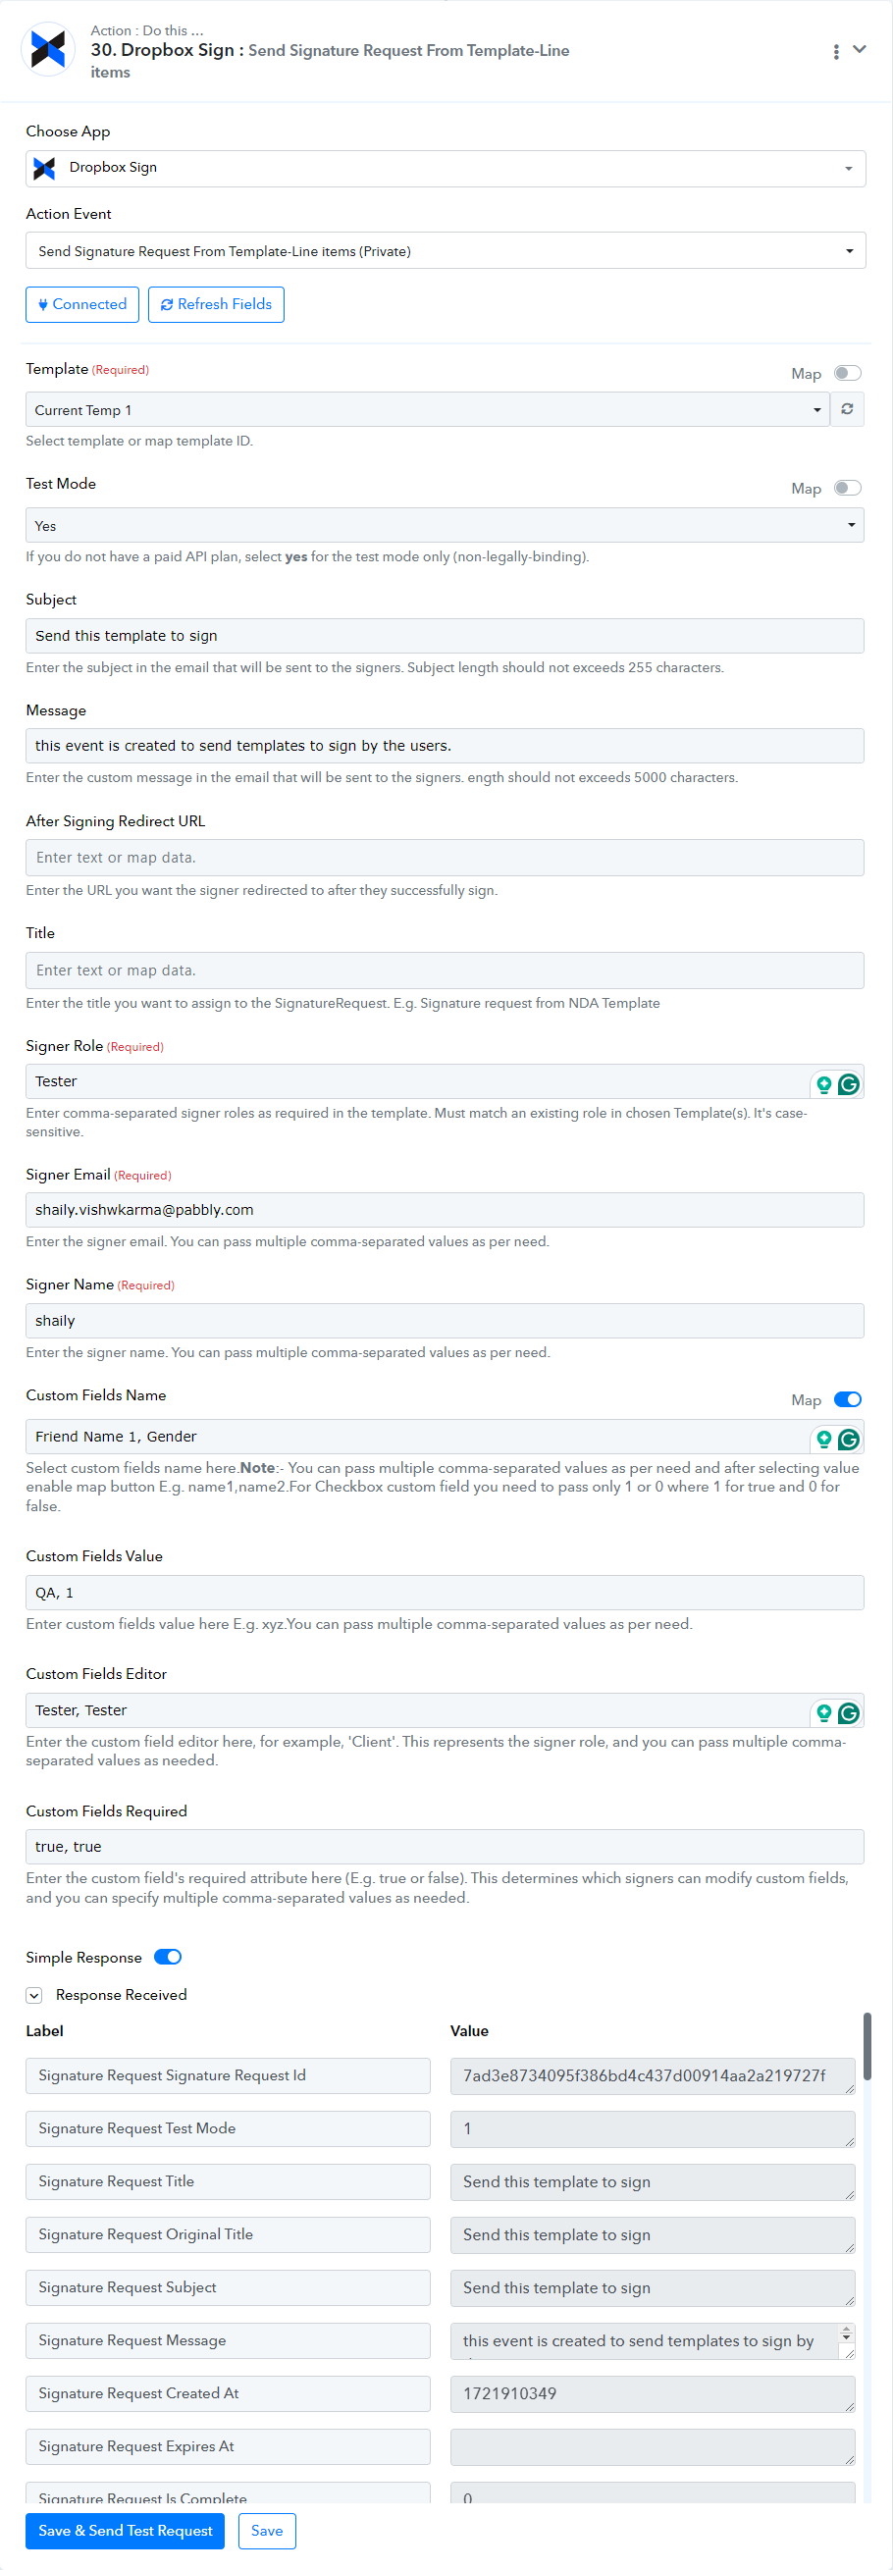
Task: Disable the Simple Response switch
Action: [x=168, y=1958]
